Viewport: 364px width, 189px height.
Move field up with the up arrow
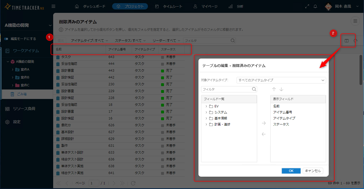pyautogui.click(x=274, y=89)
